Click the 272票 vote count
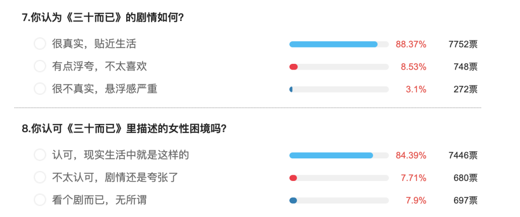The width and height of the screenshot is (520, 217). coord(465,89)
